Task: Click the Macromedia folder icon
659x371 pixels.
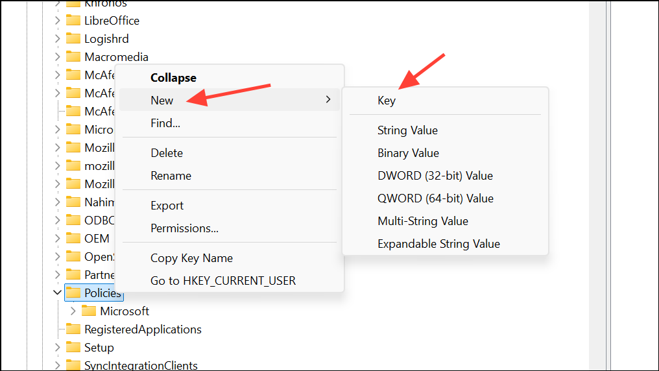Action: click(x=73, y=57)
